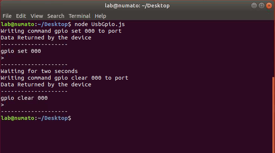Click the 'Waiting for two seconds' line
The image size is (275, 153).
[39, 71]
